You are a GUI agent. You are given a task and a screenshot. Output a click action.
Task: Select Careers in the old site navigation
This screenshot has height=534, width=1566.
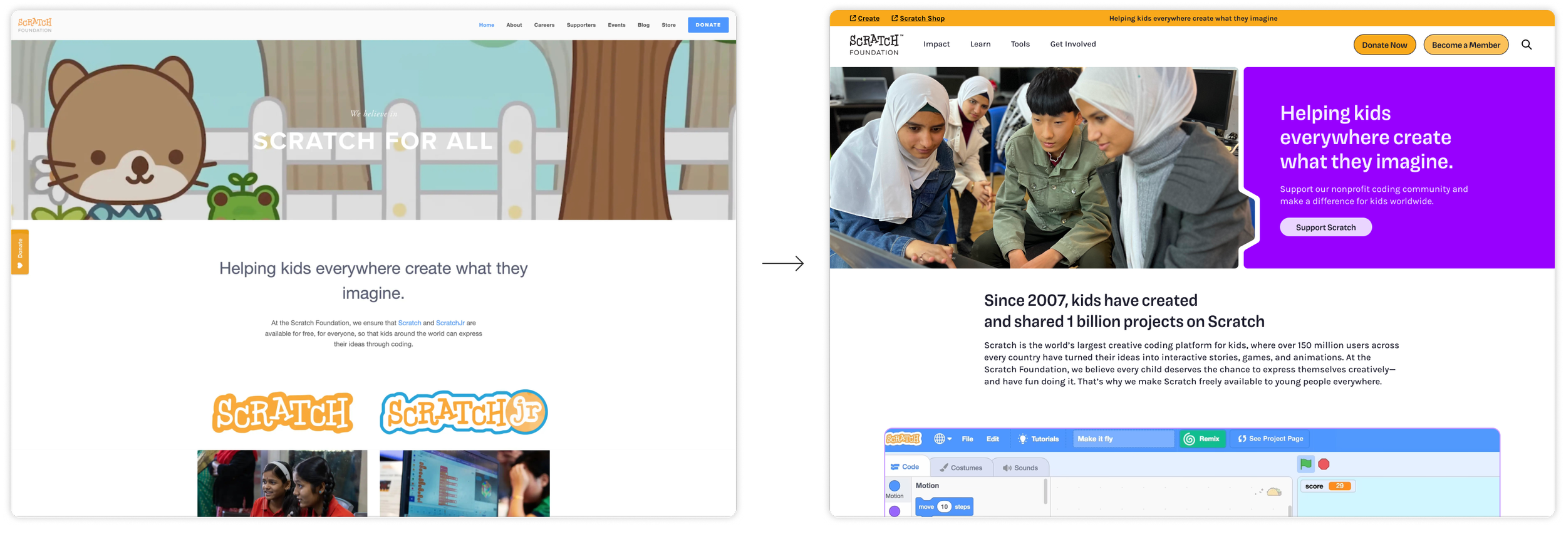pos(544,25)
